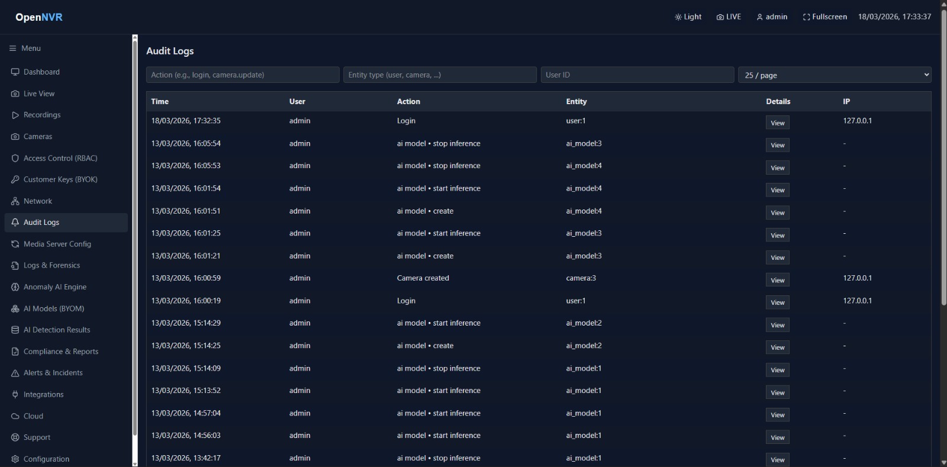947x467 pixels.
Task: Click the Time column header
Action: [x=160, y=102]
